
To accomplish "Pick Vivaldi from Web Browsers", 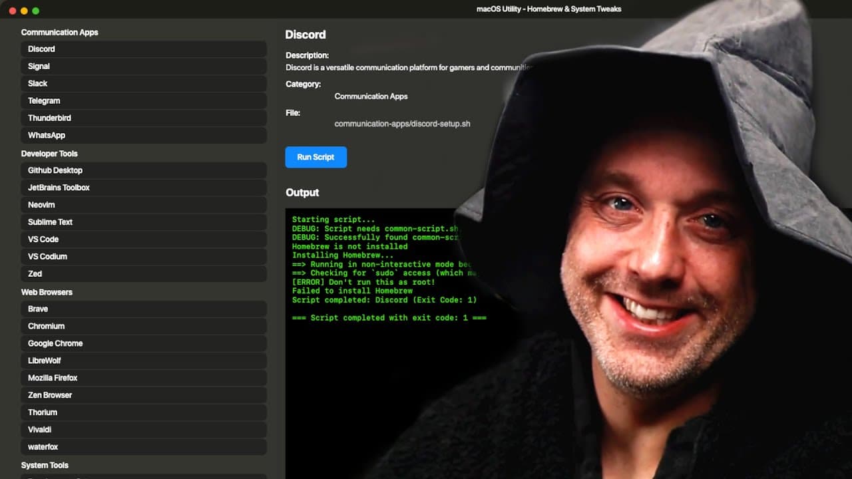I will [144, 430].
